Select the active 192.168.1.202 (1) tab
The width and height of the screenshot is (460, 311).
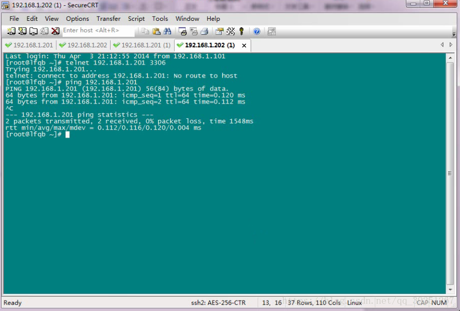(x=210, y=45)
